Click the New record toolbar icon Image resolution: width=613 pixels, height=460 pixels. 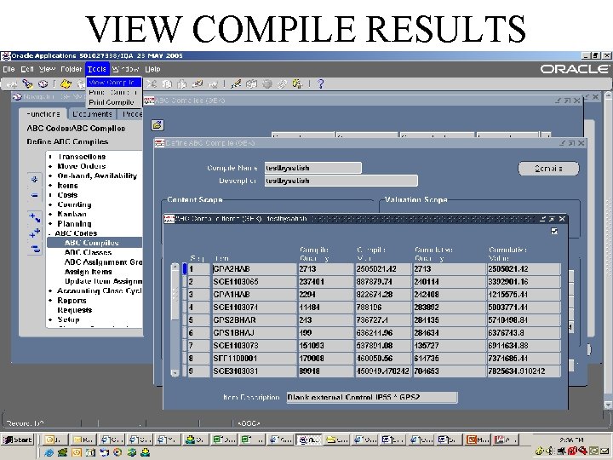12,83
